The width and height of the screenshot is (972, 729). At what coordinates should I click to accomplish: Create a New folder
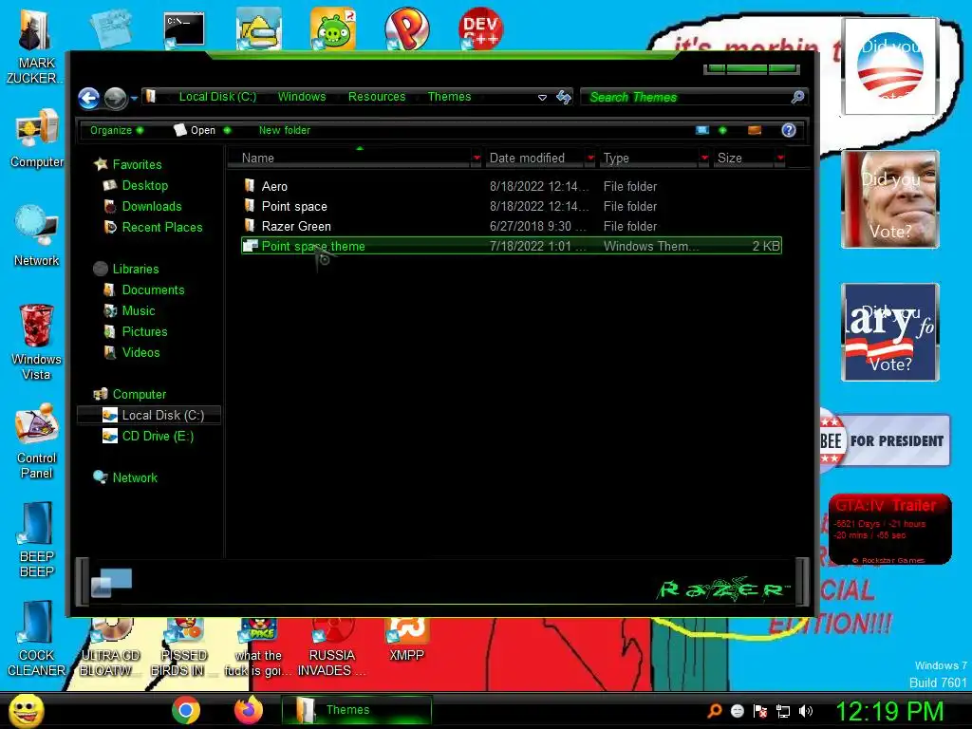pyautogui.click(x=285, y=130)
